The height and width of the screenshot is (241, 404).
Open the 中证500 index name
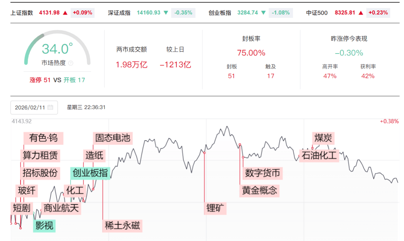(317, 13)
